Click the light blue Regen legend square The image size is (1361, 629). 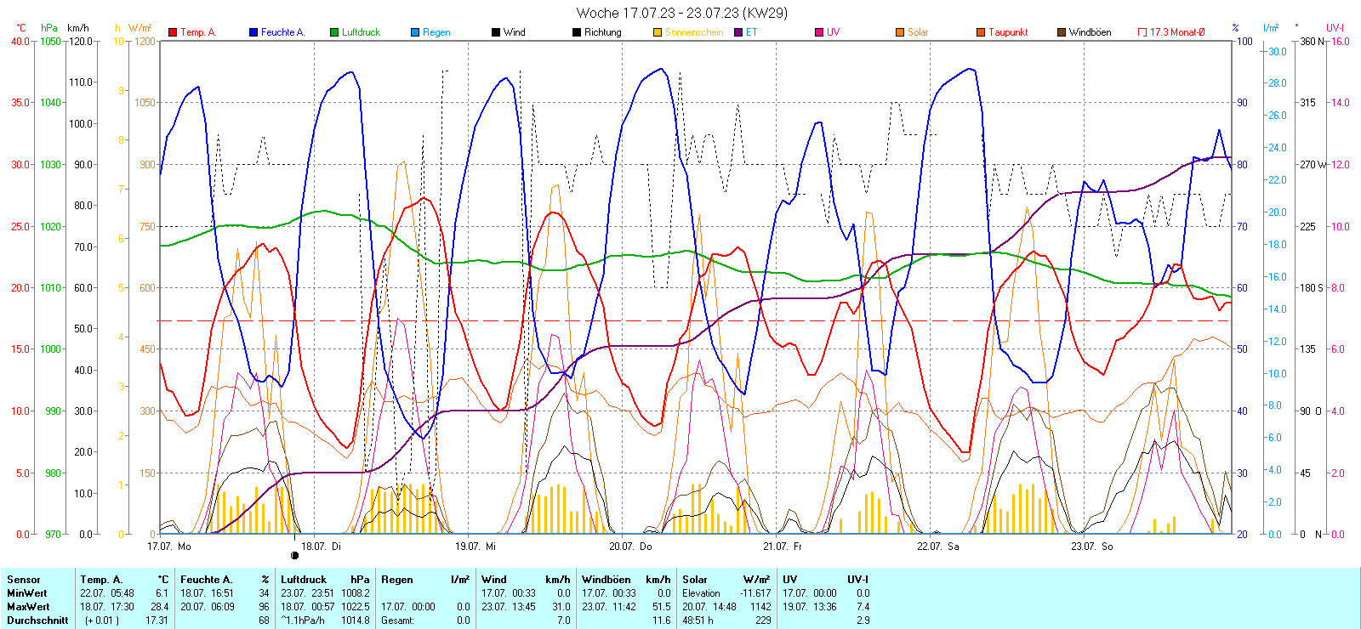click(x=415, y=33)
